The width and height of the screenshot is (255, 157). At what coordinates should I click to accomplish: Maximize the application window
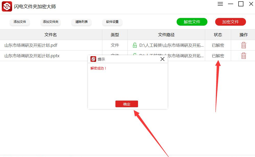click(x=241, y=4)
